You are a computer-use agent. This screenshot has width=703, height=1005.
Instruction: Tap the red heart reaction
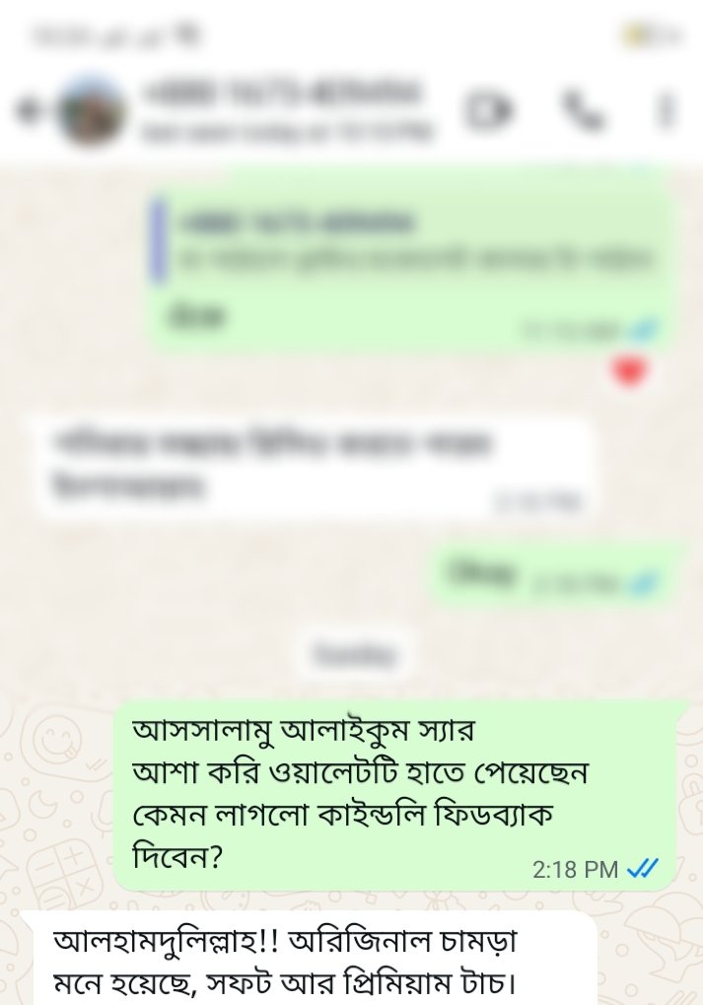(629, 371)
